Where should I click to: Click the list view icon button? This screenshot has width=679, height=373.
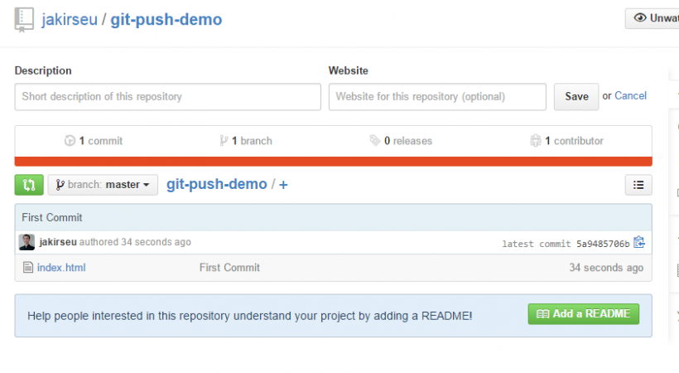[638, 185]
